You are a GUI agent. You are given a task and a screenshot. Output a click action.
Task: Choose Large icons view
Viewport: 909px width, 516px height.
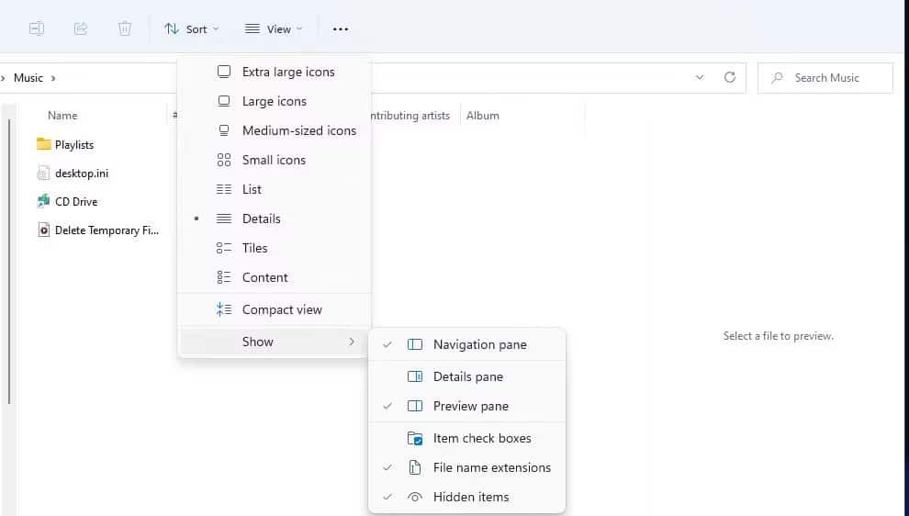pos(275,102)
